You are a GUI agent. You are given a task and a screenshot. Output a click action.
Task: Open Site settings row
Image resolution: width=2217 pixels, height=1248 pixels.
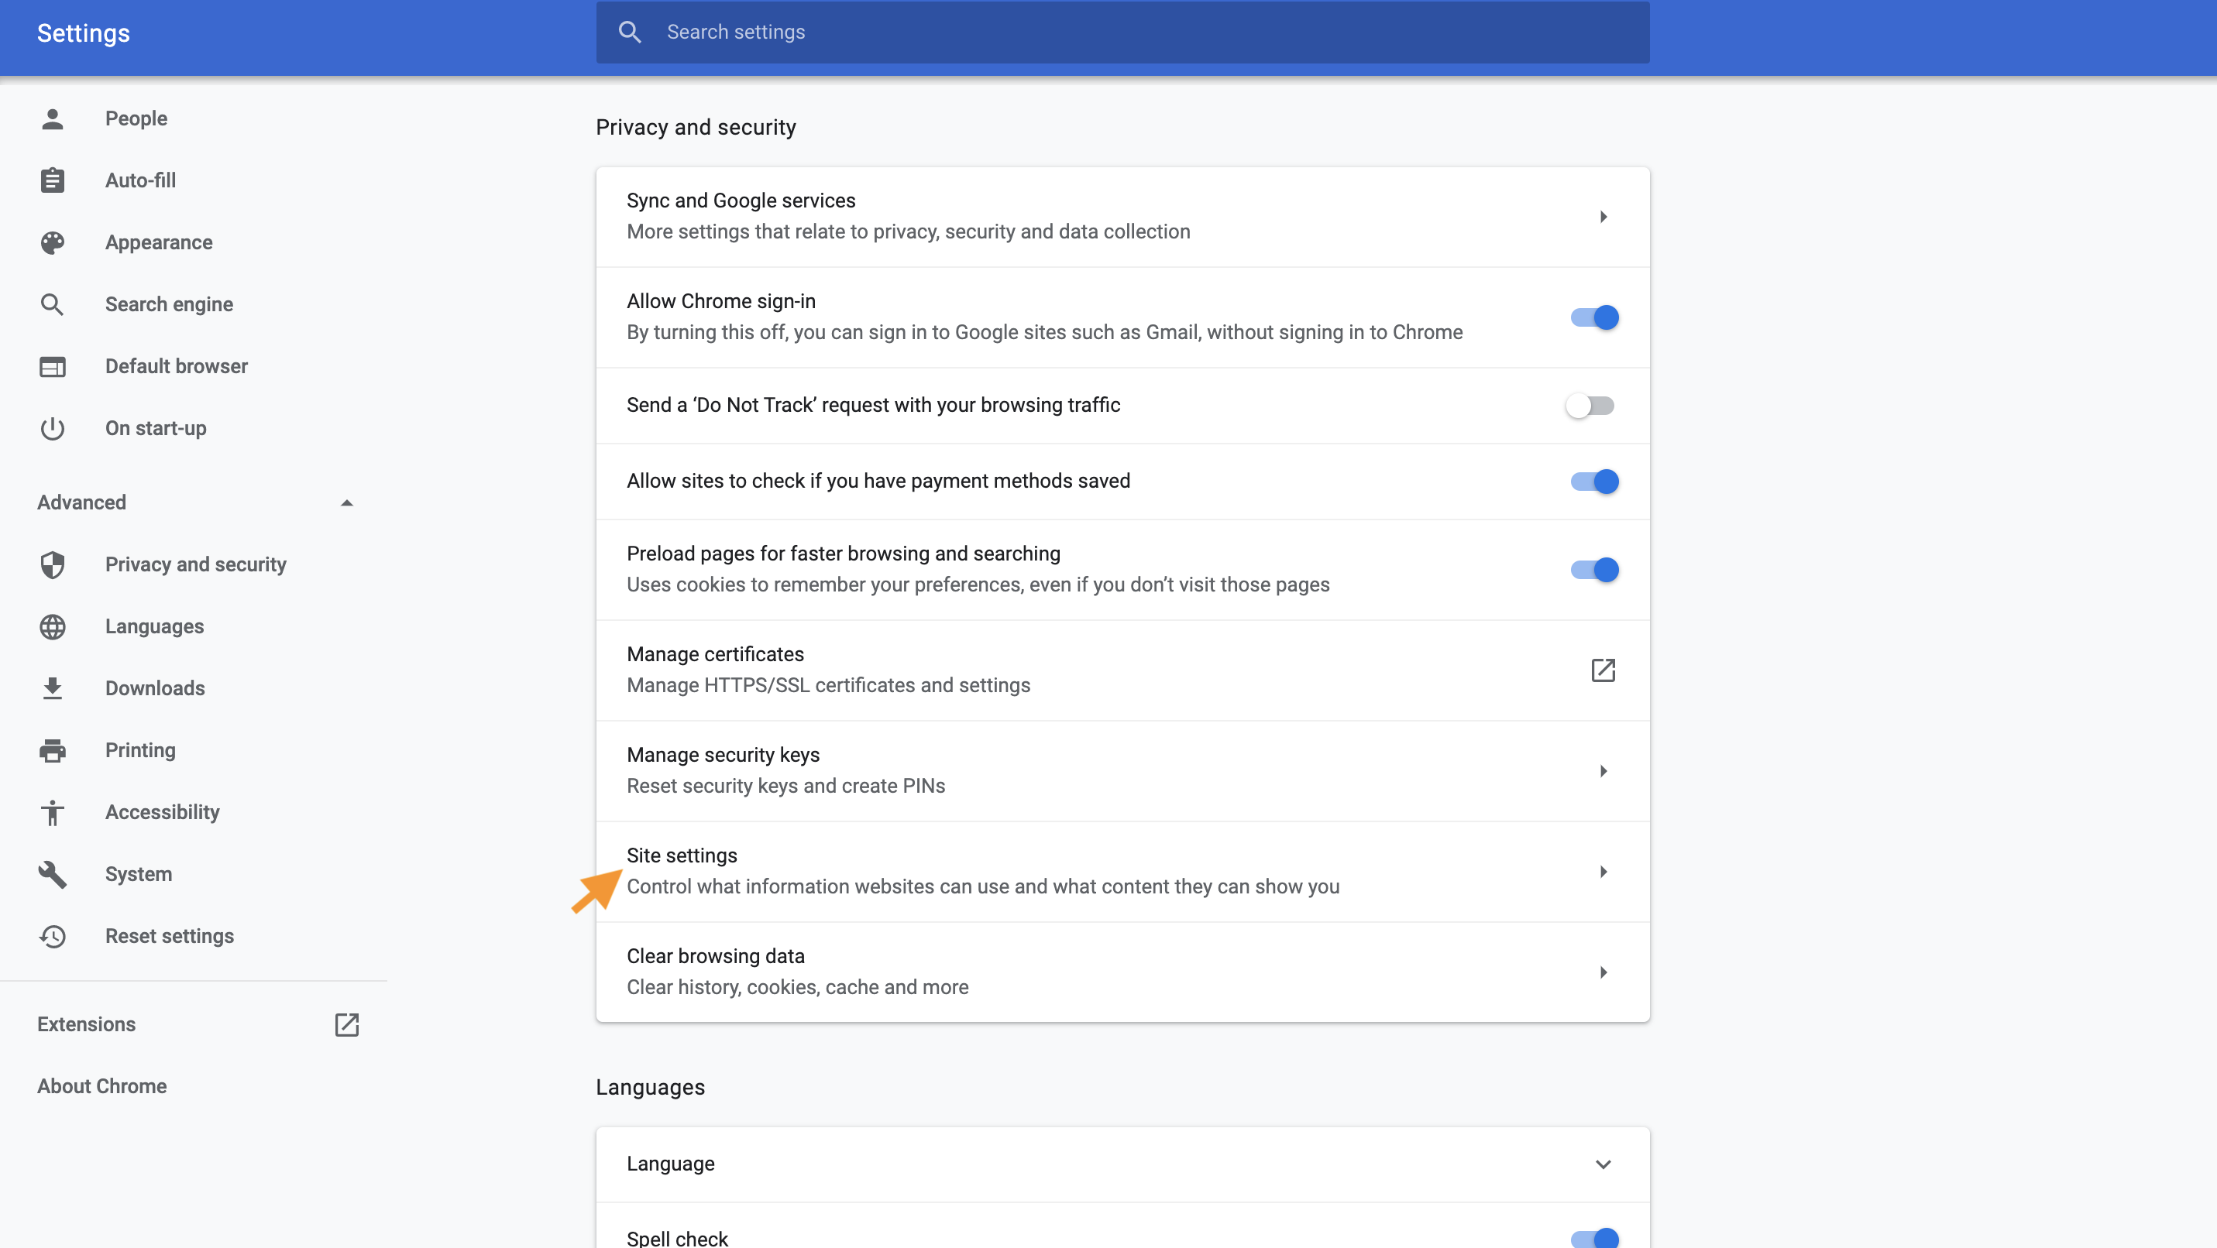[x=1122, y=871]
